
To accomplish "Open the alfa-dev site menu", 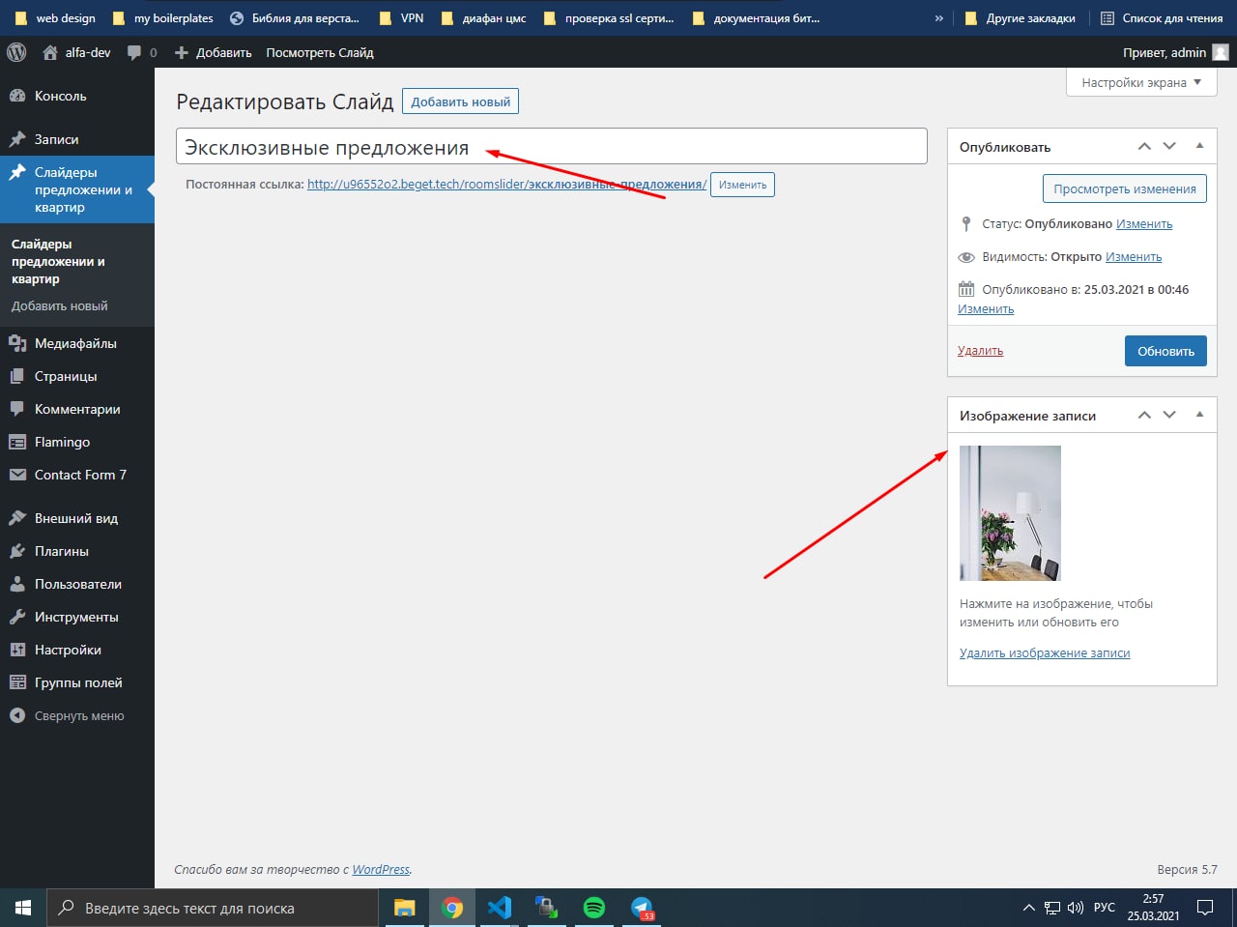I will point(77,52).
